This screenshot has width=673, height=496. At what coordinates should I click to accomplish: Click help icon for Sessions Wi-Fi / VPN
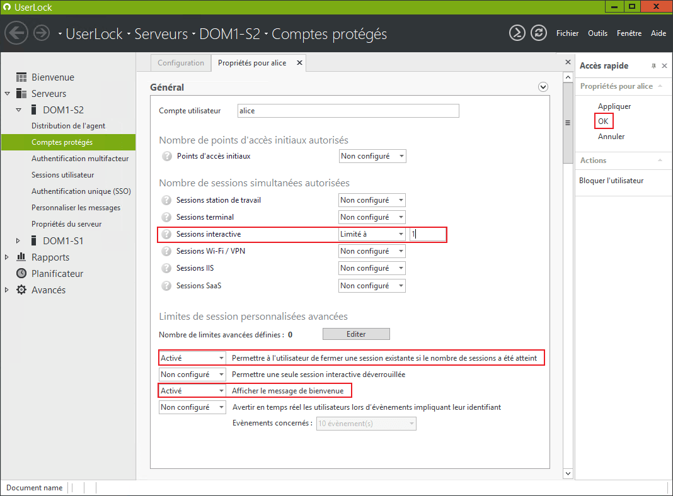click(x=166, y=251)
